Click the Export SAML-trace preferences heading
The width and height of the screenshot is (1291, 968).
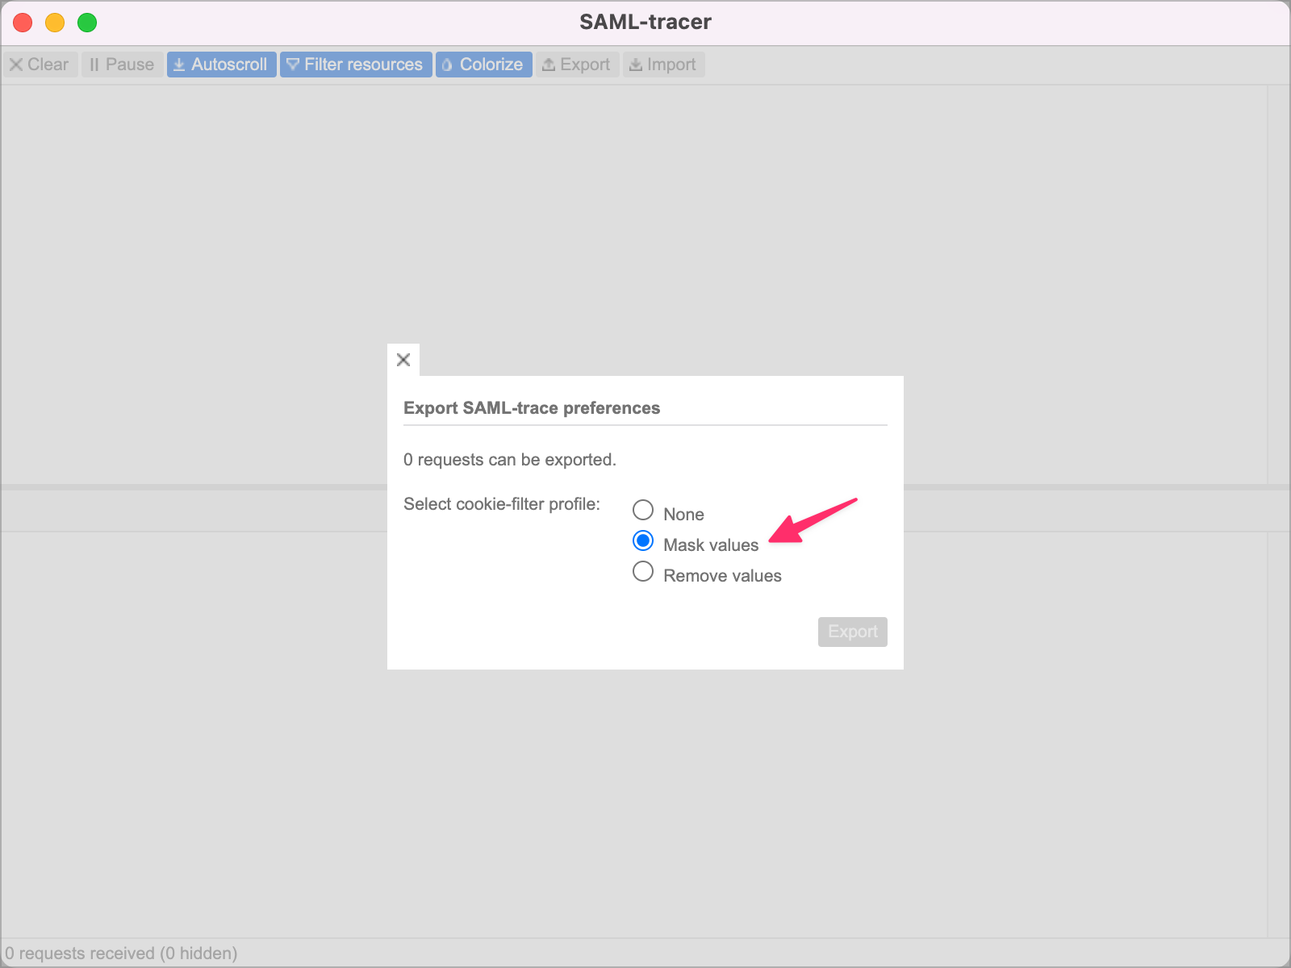pos(532,408)
